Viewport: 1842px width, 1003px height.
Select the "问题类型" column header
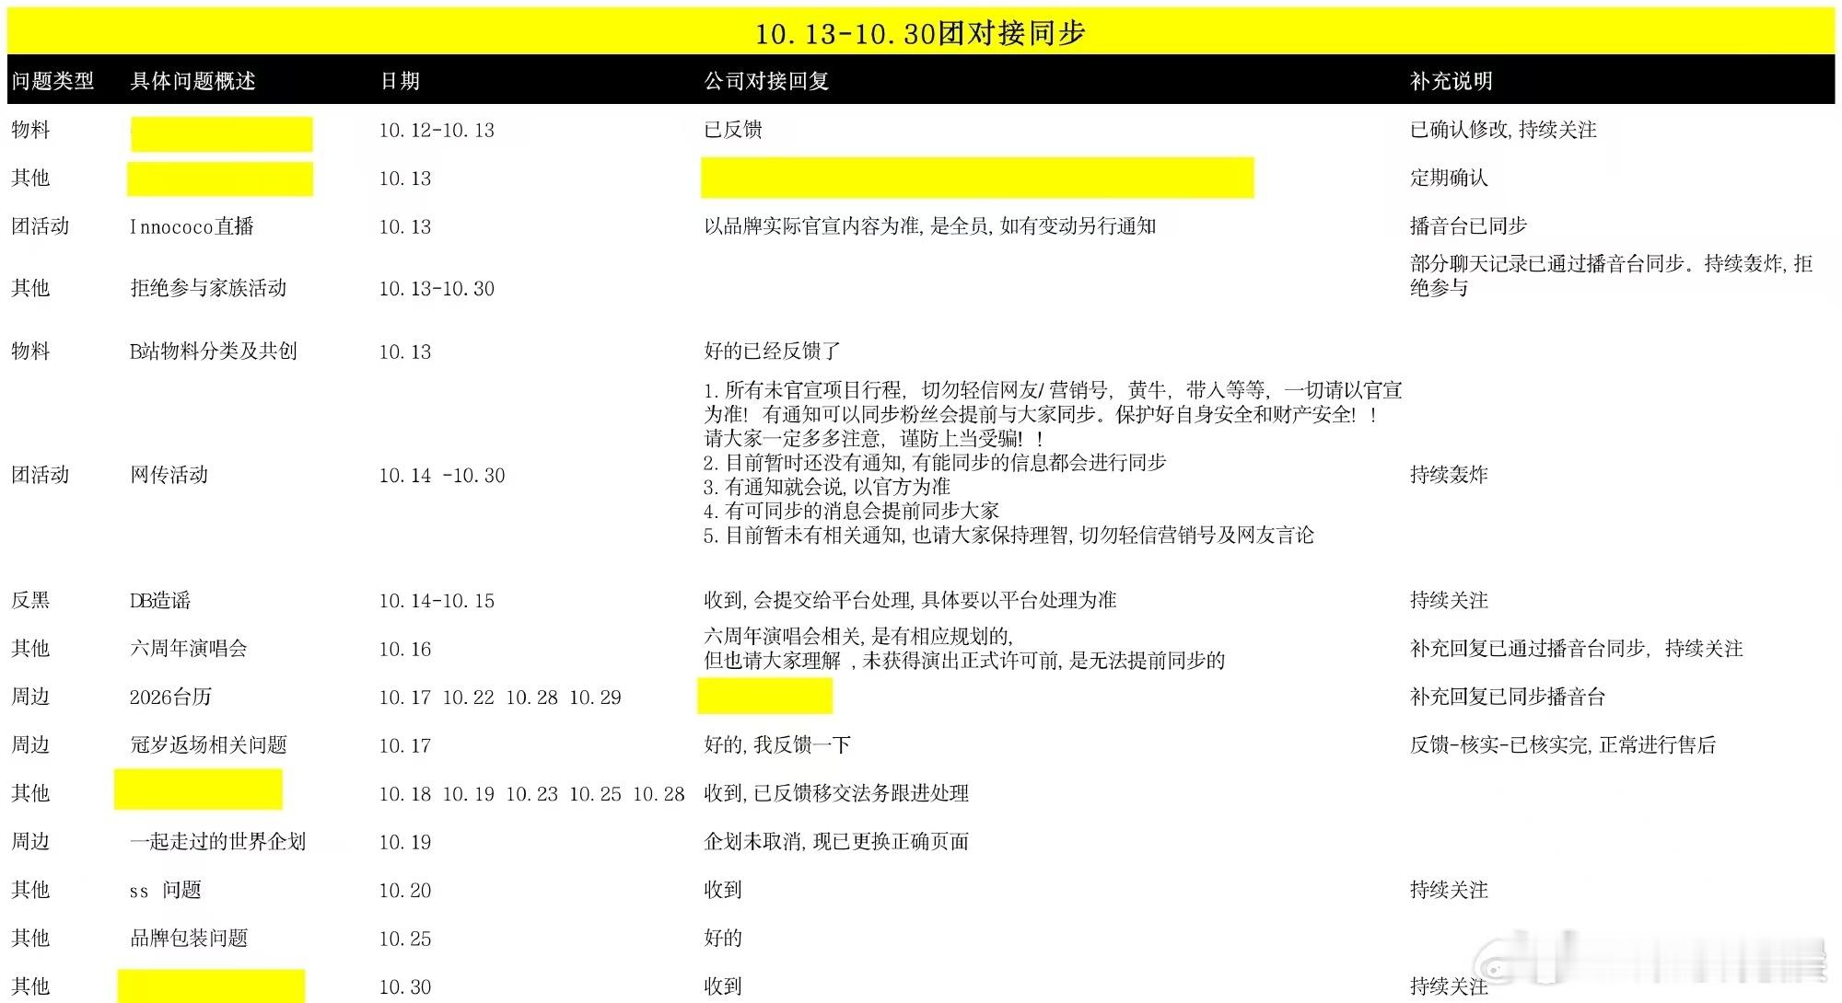point(52,81)
